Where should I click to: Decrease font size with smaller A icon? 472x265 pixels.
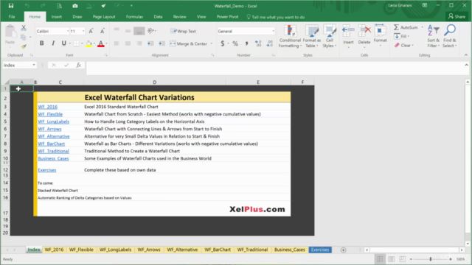pos(103,31)
